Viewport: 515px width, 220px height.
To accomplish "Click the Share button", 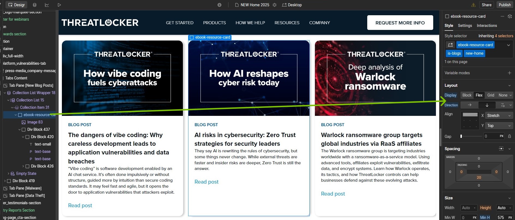I will [x=487, y=5].
